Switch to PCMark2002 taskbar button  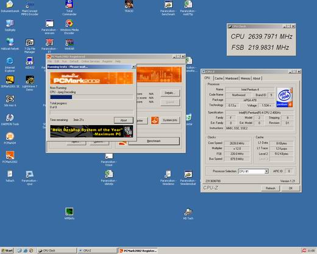tap(138, 250)
